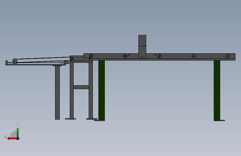Click the green Y axis arrow of triad
This screenshot has width=241, height=156.
(x=18, y=133)
